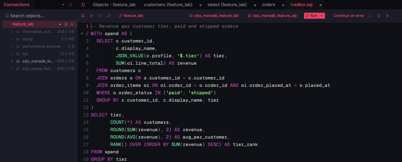Switch to the orders tab

(268, 5)
